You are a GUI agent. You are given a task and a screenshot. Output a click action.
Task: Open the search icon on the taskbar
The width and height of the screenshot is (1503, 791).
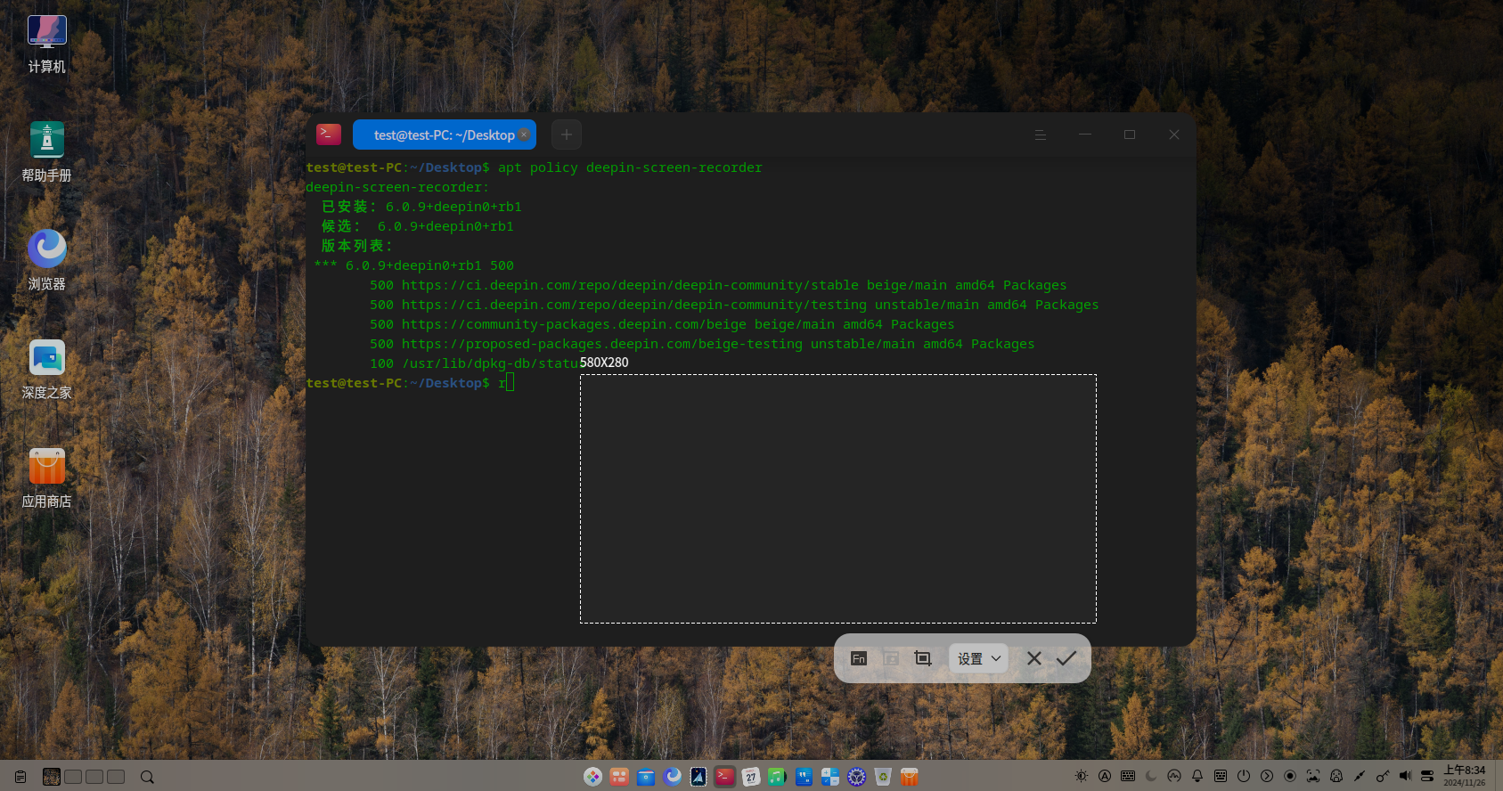[x=147, y=777]
